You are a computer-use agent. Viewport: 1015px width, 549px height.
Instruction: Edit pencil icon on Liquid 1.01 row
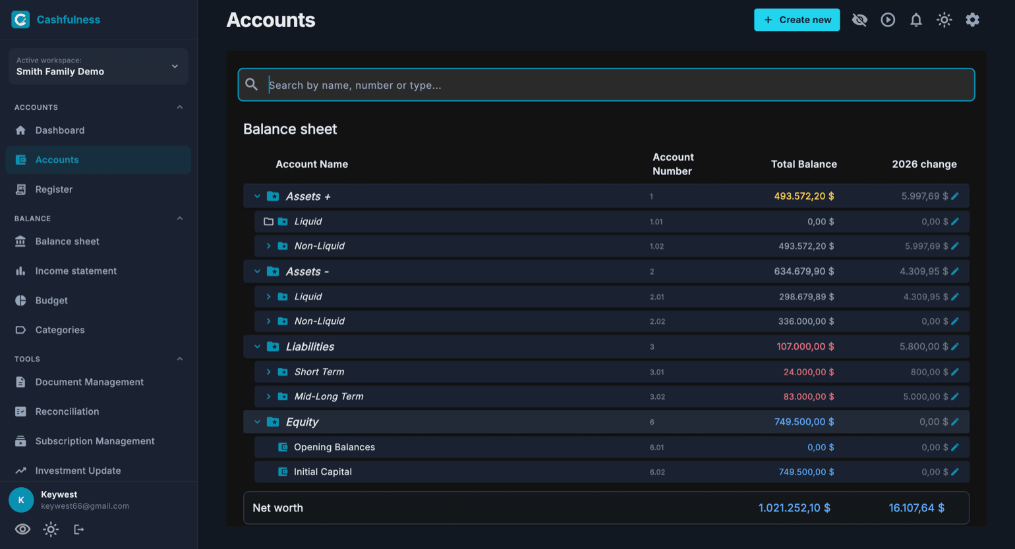coord(955,221)
